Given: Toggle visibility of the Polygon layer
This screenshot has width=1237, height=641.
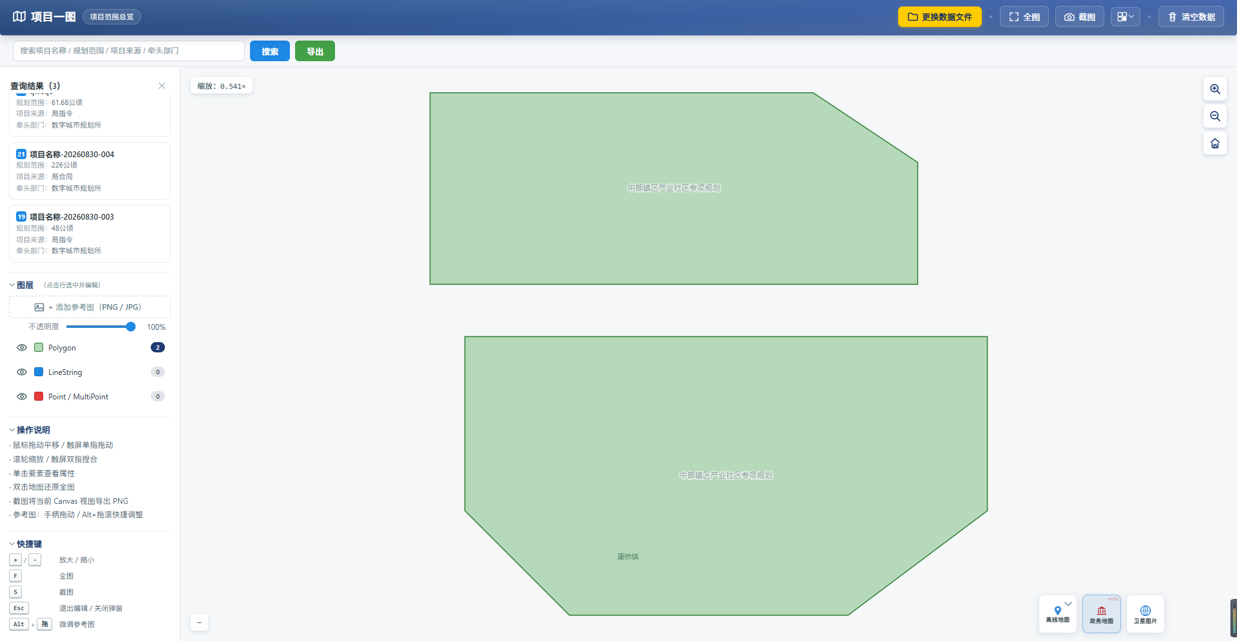Looking at the screenshot, I should (22, 348).
